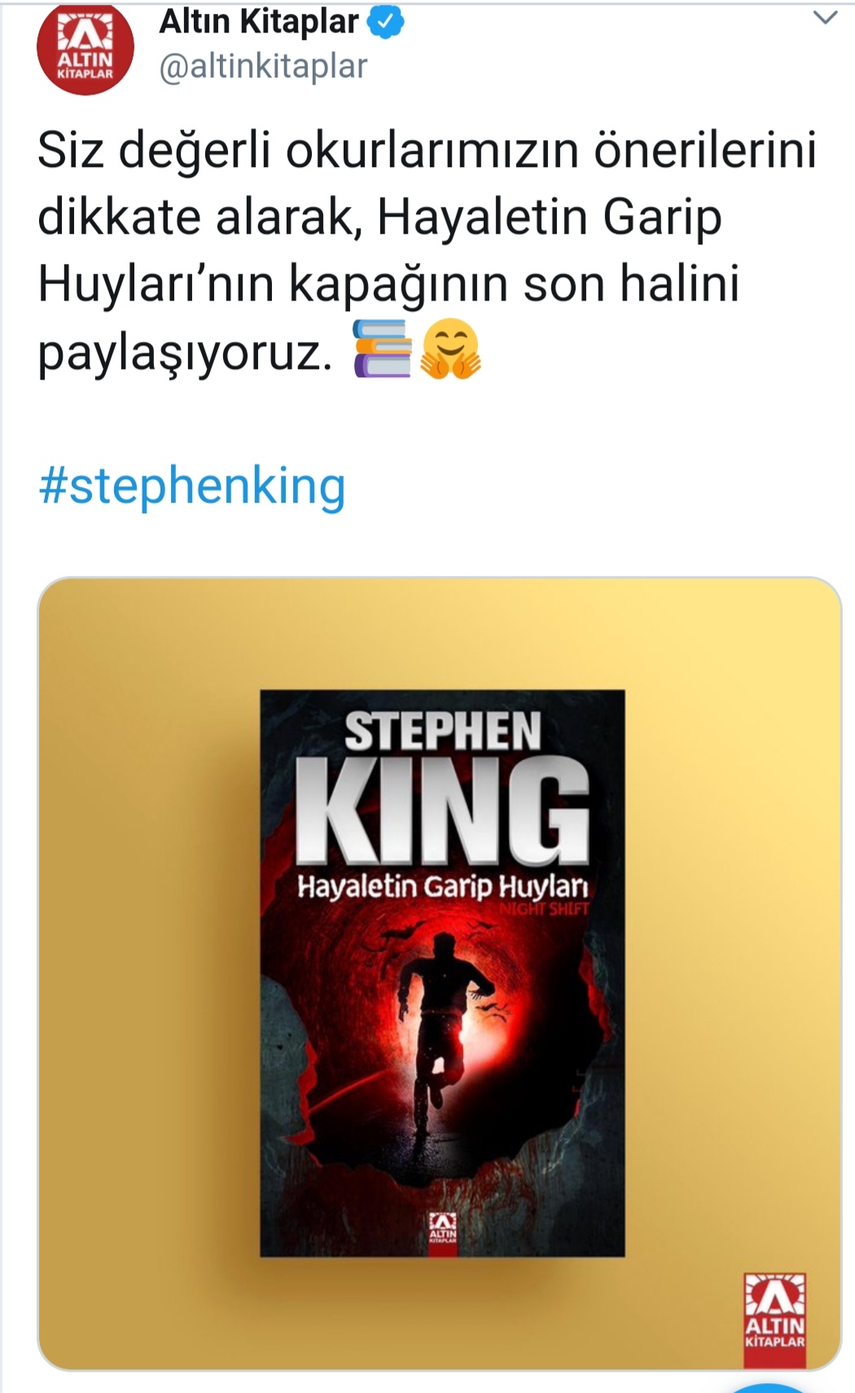Screen dimensions: 855x1393
Task: Click the Altın Kitaplar display name
Action: pos(258,22)
